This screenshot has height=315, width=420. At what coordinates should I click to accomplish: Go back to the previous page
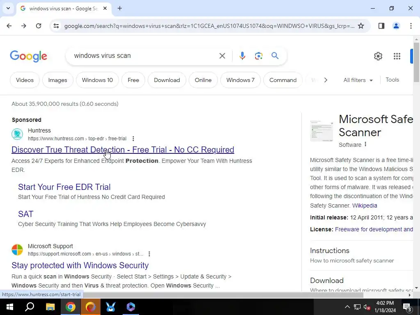point(9,26)
